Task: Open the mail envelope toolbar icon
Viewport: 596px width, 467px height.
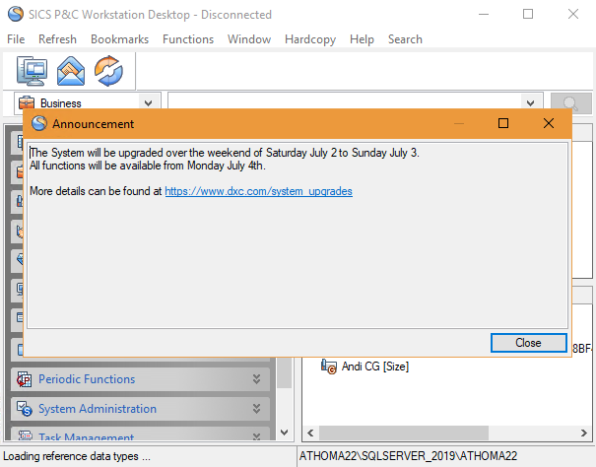Action: pyautogui.click(x=71, y=72)
